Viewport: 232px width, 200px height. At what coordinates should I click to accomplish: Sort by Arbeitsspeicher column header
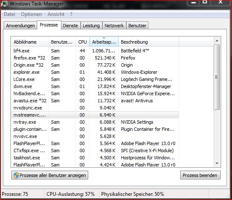coord(104,42)
